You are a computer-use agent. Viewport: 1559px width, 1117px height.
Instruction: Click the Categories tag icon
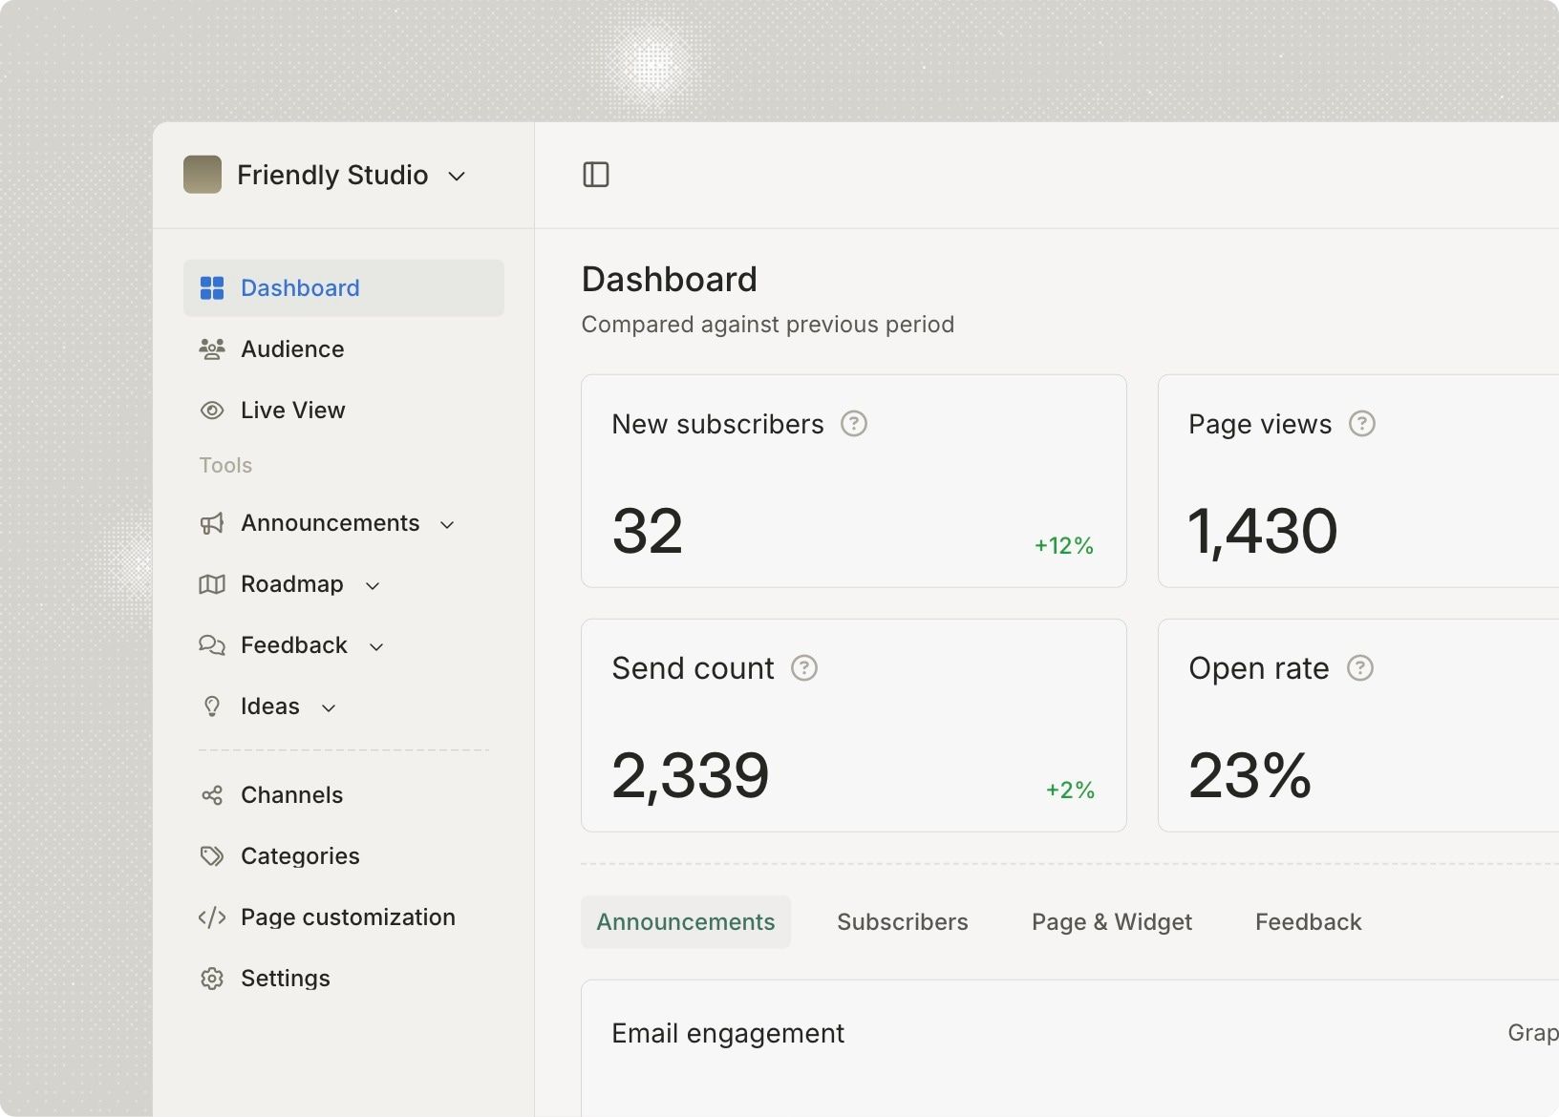click(x=212, y=856)
